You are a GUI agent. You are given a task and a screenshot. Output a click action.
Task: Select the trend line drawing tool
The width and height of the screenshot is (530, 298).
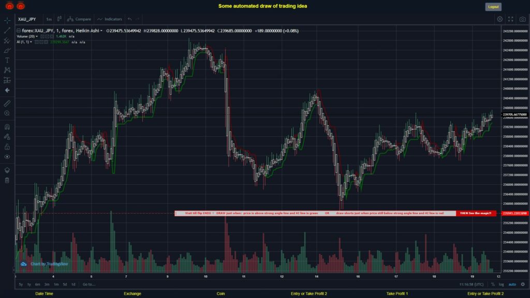tap(7, 31)
